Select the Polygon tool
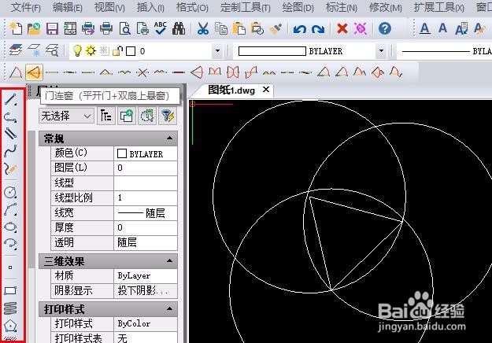This screenshot has height=343, width=492. tap(10, 326)
